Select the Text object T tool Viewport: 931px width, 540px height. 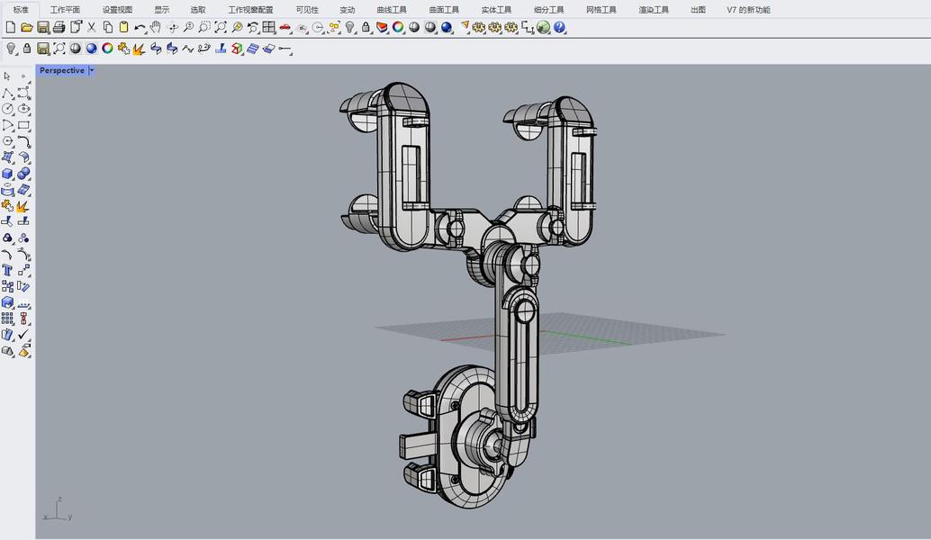7,271
